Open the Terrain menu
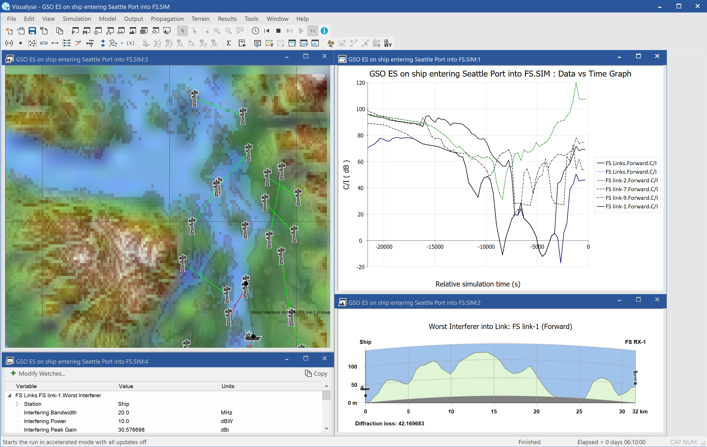The width and height of the screenshot is (707, 447). click(x=200, y=19)
